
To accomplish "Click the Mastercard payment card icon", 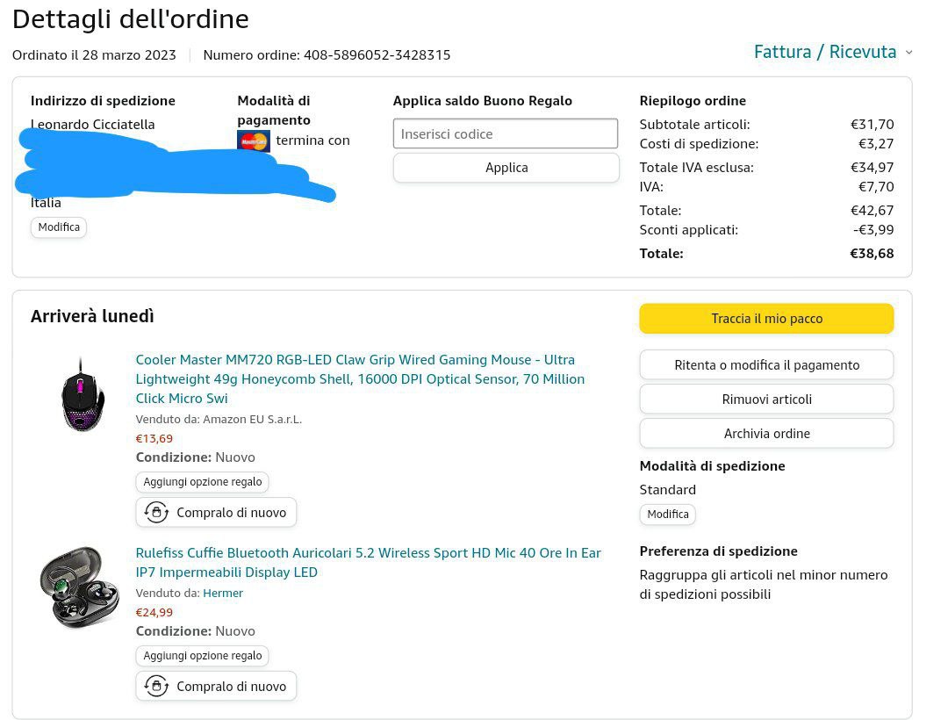I will (254, 140).
